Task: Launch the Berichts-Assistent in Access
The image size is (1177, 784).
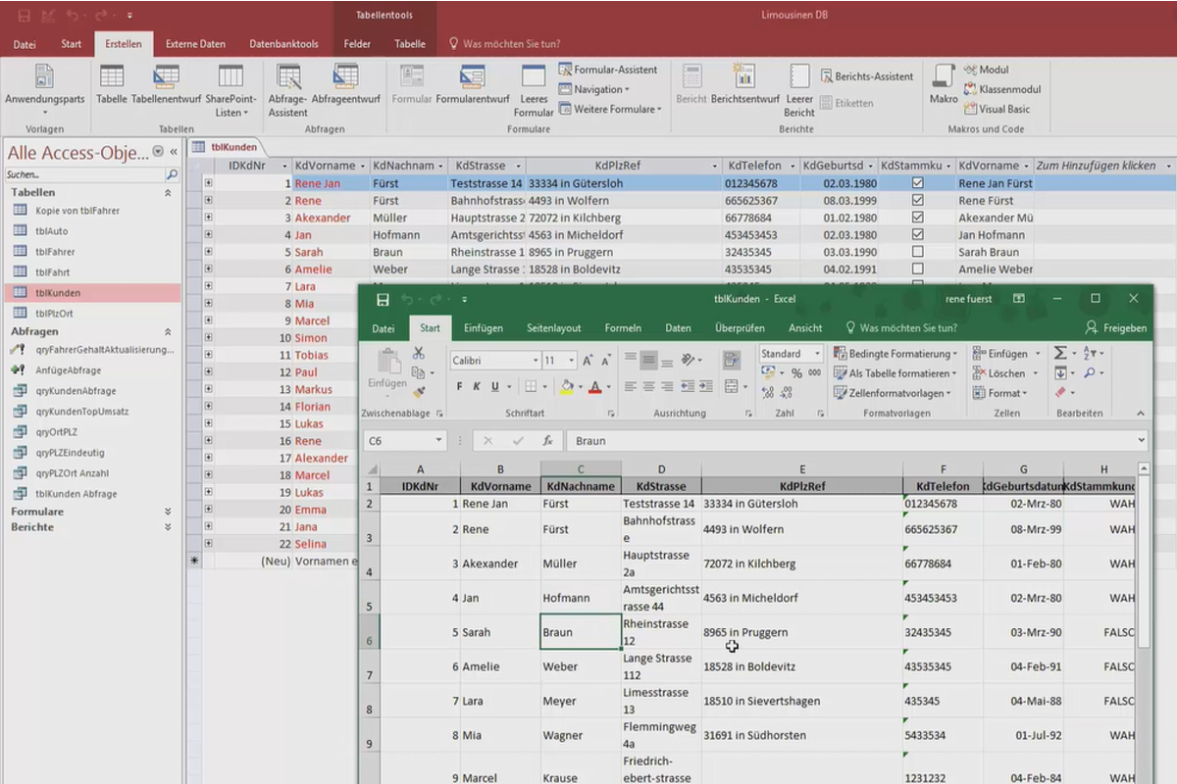Action: pyautogui.click(x=867, y=76)
